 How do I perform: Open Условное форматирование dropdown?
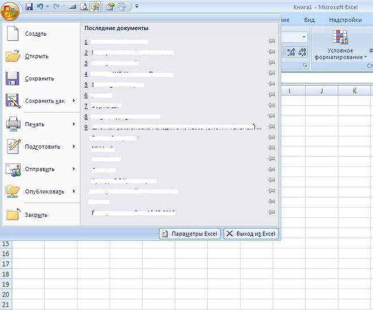tap(340, 45)
